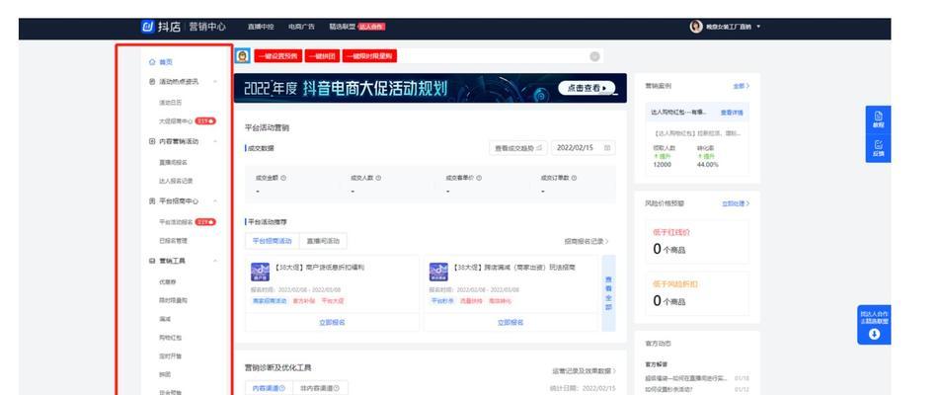
Task: Click the 平台招商中心 section icon
Action: coord(152,201)
